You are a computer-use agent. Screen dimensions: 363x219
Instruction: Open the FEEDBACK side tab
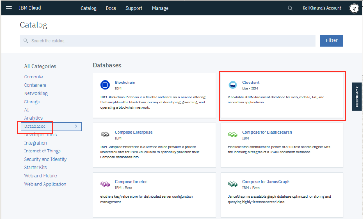pos(357,96)
